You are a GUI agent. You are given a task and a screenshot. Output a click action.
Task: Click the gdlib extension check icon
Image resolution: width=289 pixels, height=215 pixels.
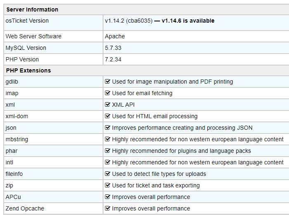[x=108, y=82]
